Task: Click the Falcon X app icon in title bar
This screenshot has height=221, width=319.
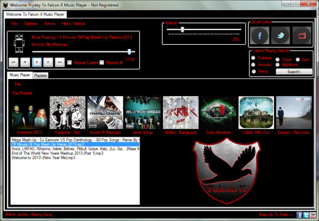Action: point(5,5)
